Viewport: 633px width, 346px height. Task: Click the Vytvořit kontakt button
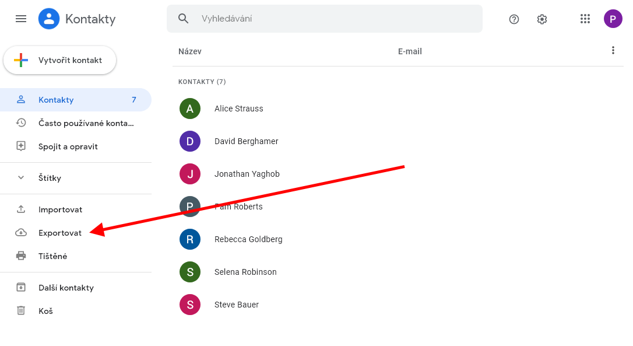(x=60, y=60)
